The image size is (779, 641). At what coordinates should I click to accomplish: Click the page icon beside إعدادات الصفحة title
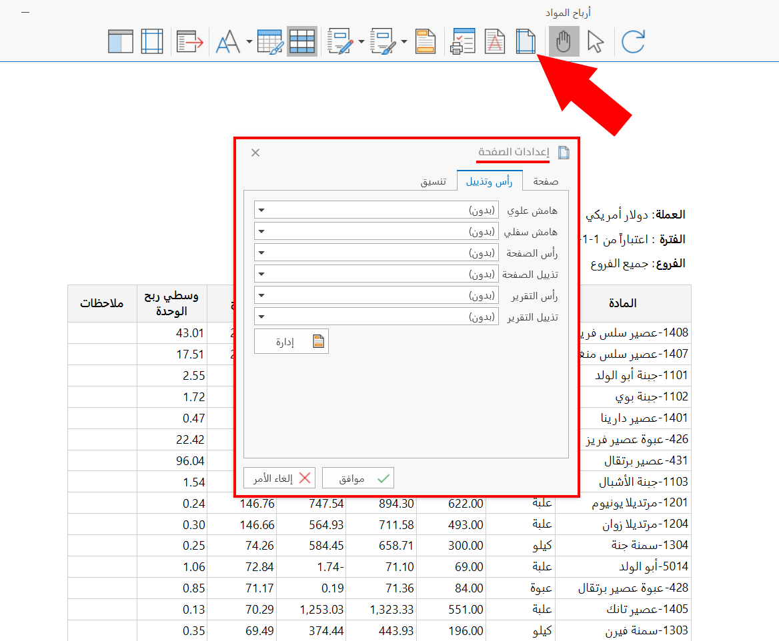coord(564,153)
